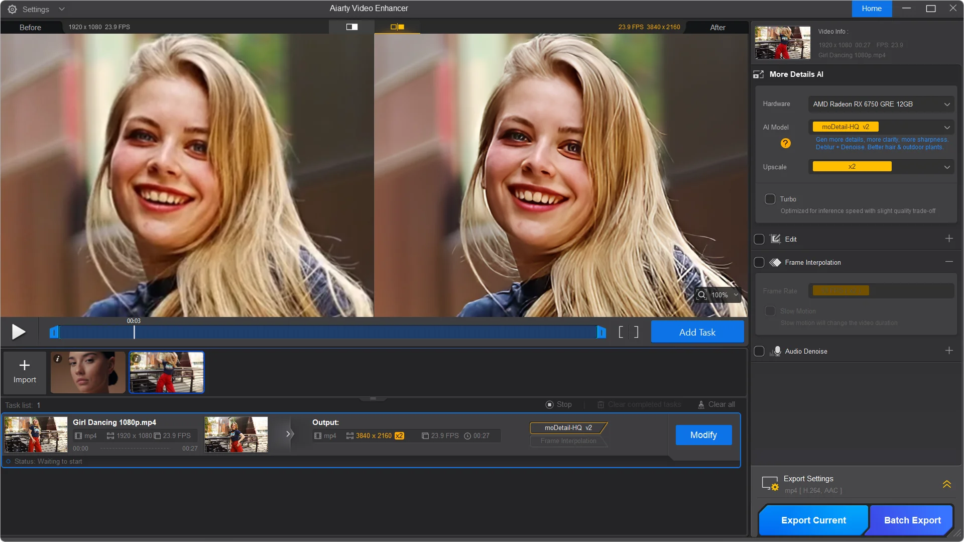
Task: Click the trim end bracket icon
Action: pos(636,332)
